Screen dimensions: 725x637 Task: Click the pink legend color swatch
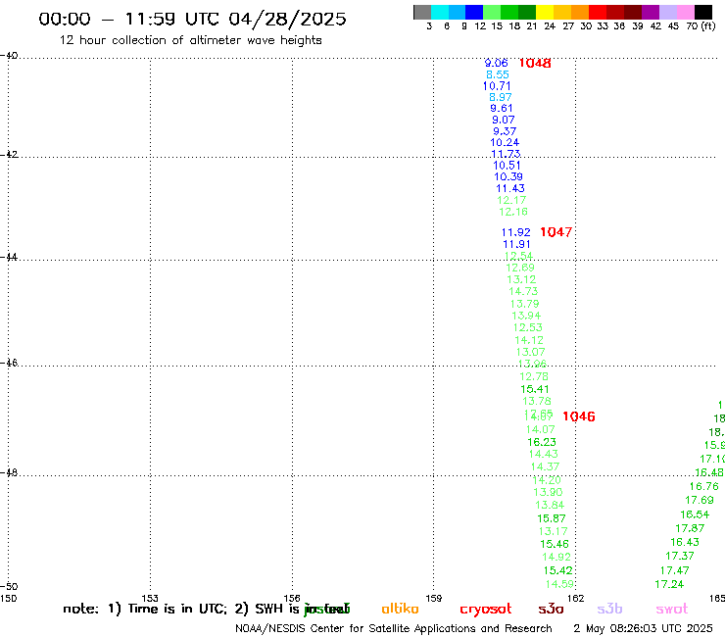tap(685, 12)
